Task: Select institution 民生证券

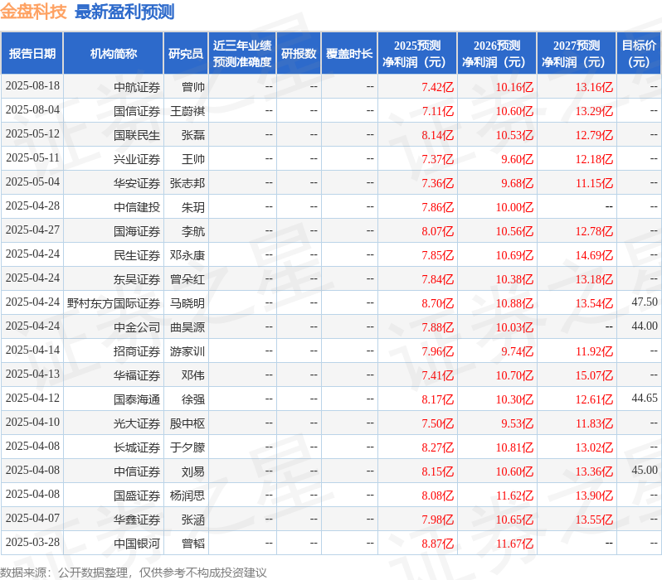Action: pyautogui.click(x=137, y=256)
